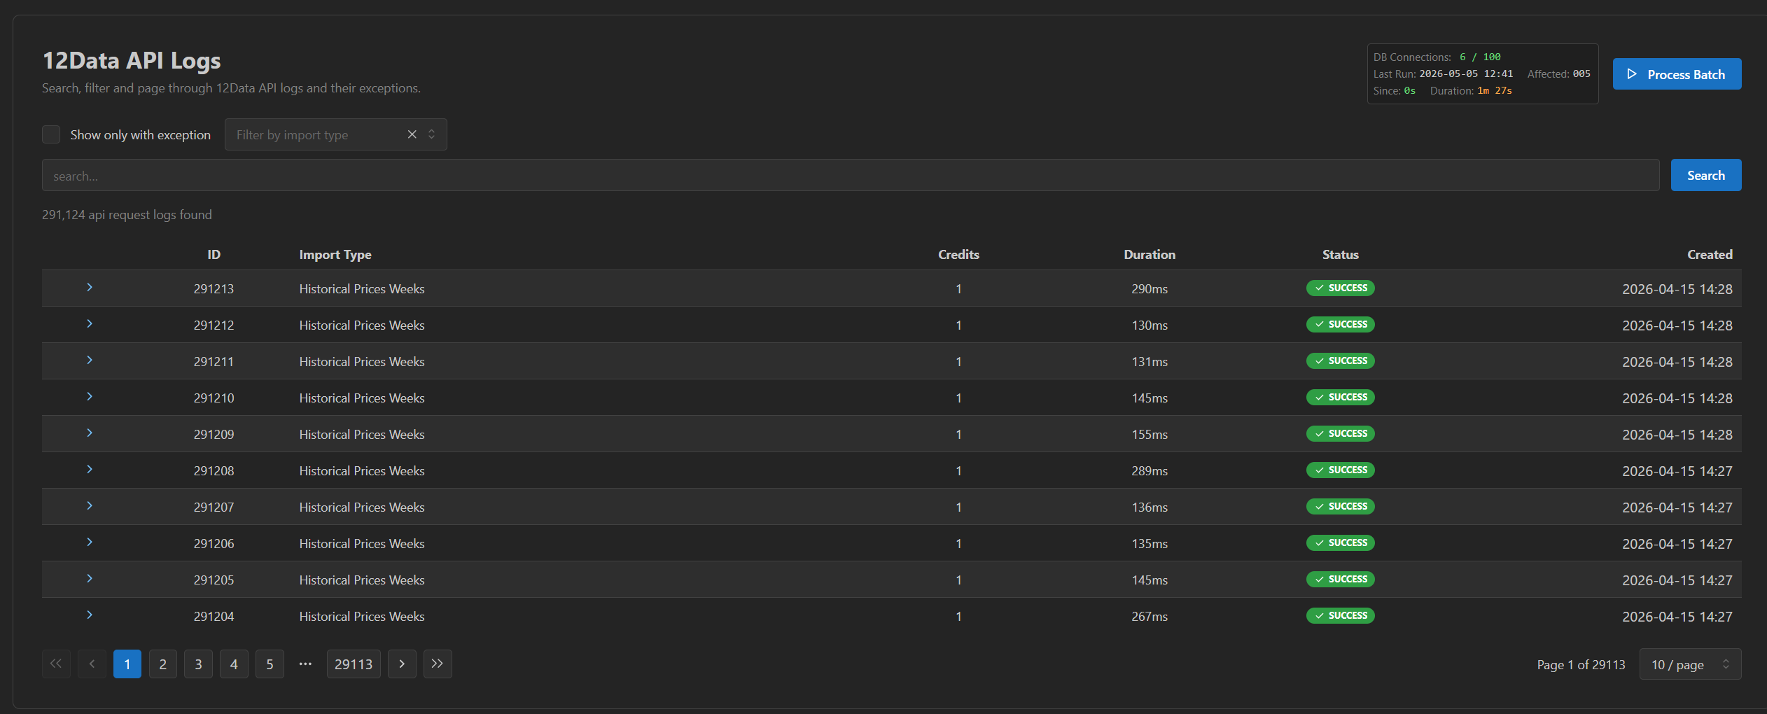Screen dimensions: 1767x714
Task: Click SUCCESS badge in row 291204
Action: click(x=1340, y=615)
